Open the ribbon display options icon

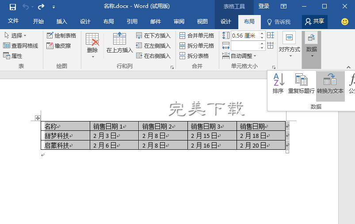click(283, 6)
